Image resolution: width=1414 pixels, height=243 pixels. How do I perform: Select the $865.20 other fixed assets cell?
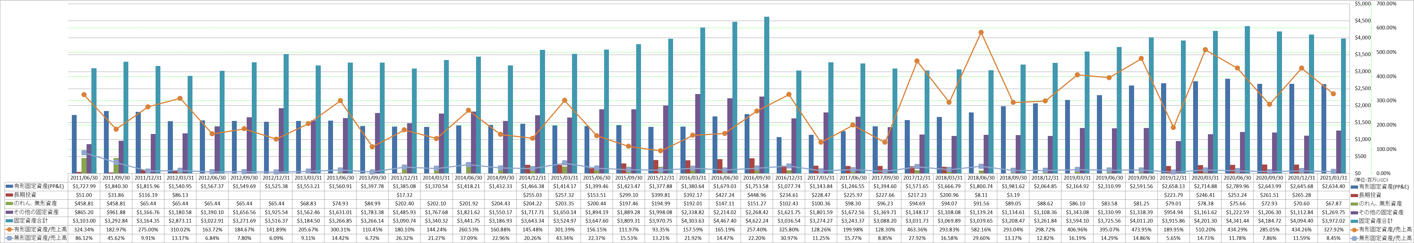coord(85,212)
